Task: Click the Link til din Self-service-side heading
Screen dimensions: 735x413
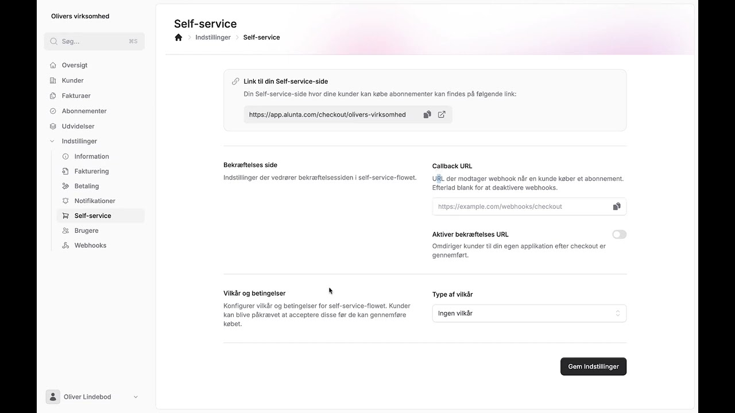Action: (x=285, y=81)
